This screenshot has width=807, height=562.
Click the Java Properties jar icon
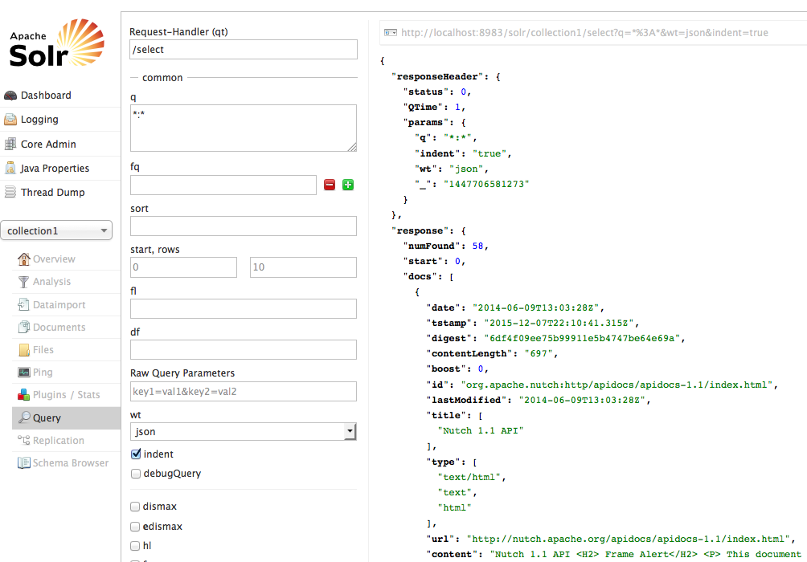(x=10, y=168)
